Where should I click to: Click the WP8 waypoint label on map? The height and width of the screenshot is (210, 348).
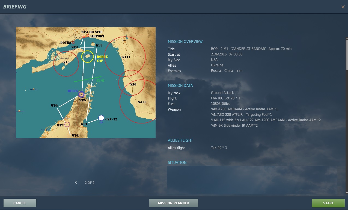(75, 135)
